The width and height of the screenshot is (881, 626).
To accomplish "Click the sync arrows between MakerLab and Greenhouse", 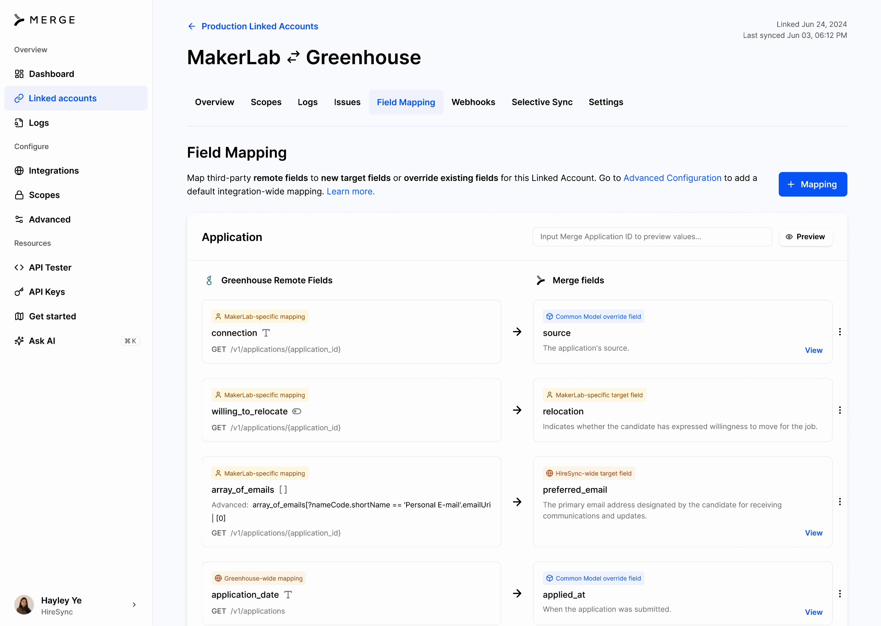I will pos(293,57).
